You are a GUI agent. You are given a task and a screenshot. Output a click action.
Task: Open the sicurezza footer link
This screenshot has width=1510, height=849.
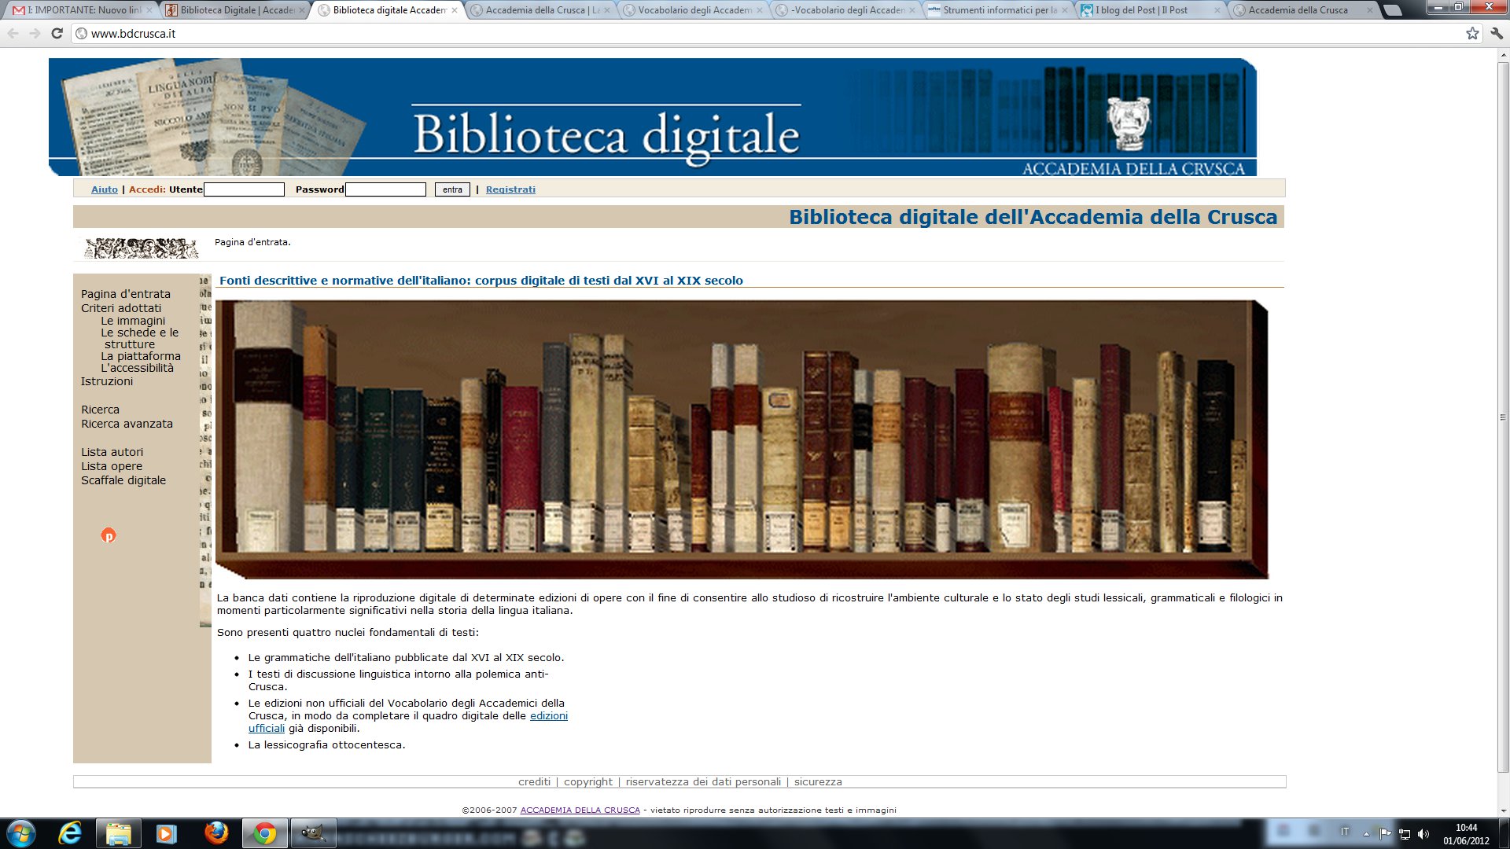(x=818, y=781)
